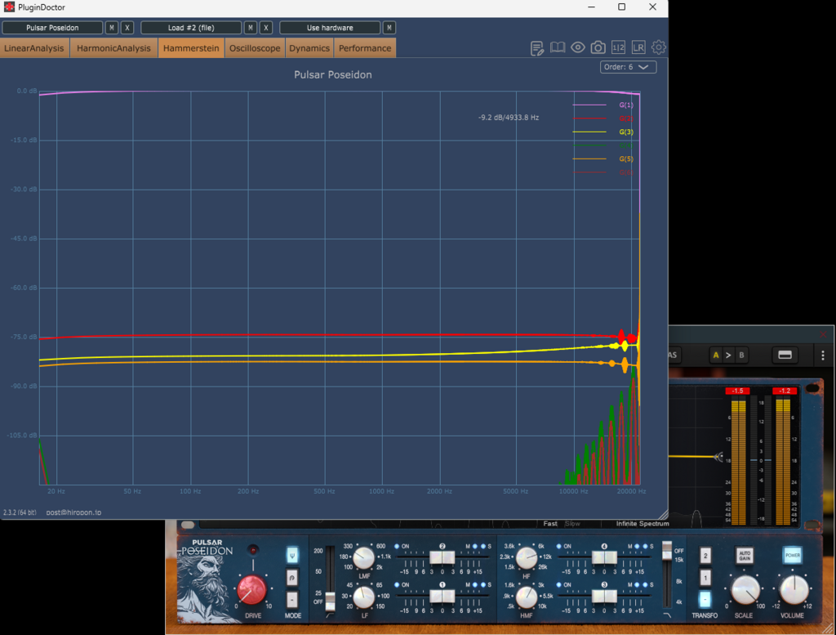This screenshot has width=836, height=635.
Task: Toggle band 1 ON switch
Action: pos(397,585)
